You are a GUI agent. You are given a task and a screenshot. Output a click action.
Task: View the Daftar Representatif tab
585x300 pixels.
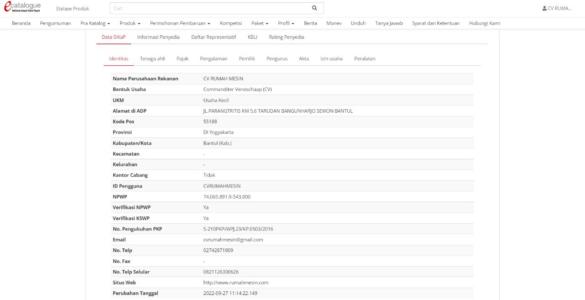(213, 37)
